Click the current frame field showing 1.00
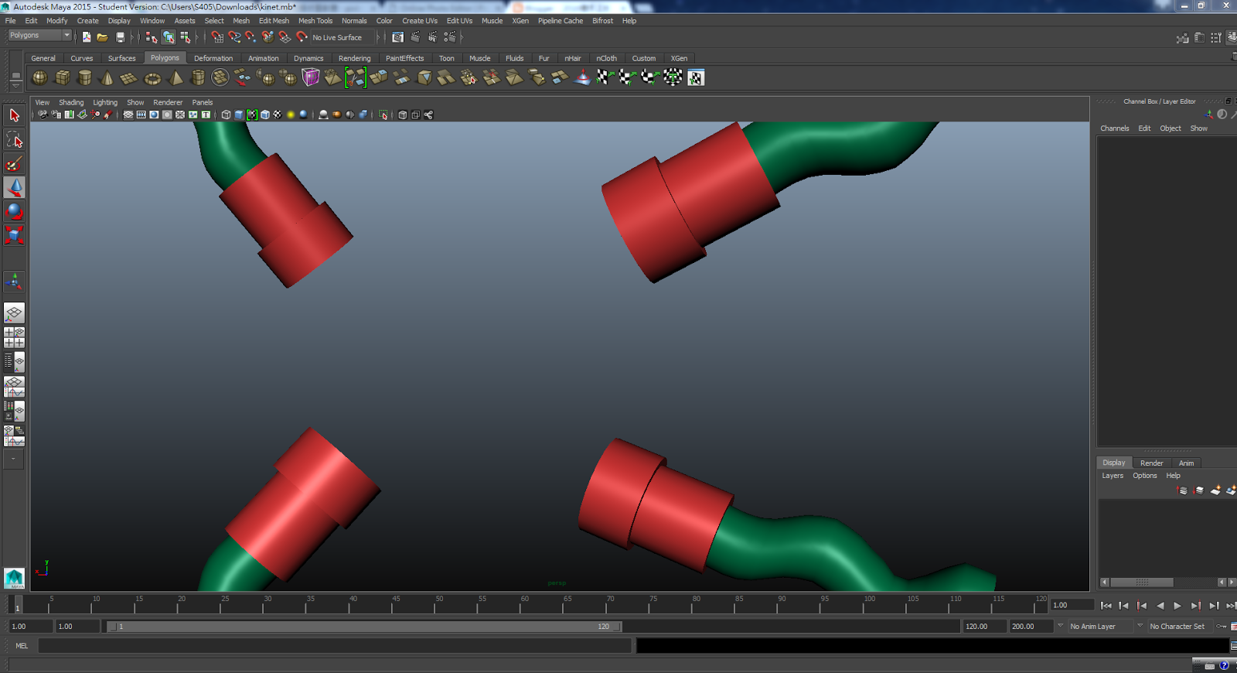Screen dimensions: 1237x673 [x=1072, y=605]
